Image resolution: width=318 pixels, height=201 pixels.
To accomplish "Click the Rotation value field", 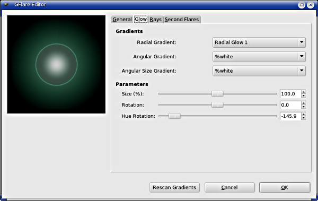I will coord(290,105).
